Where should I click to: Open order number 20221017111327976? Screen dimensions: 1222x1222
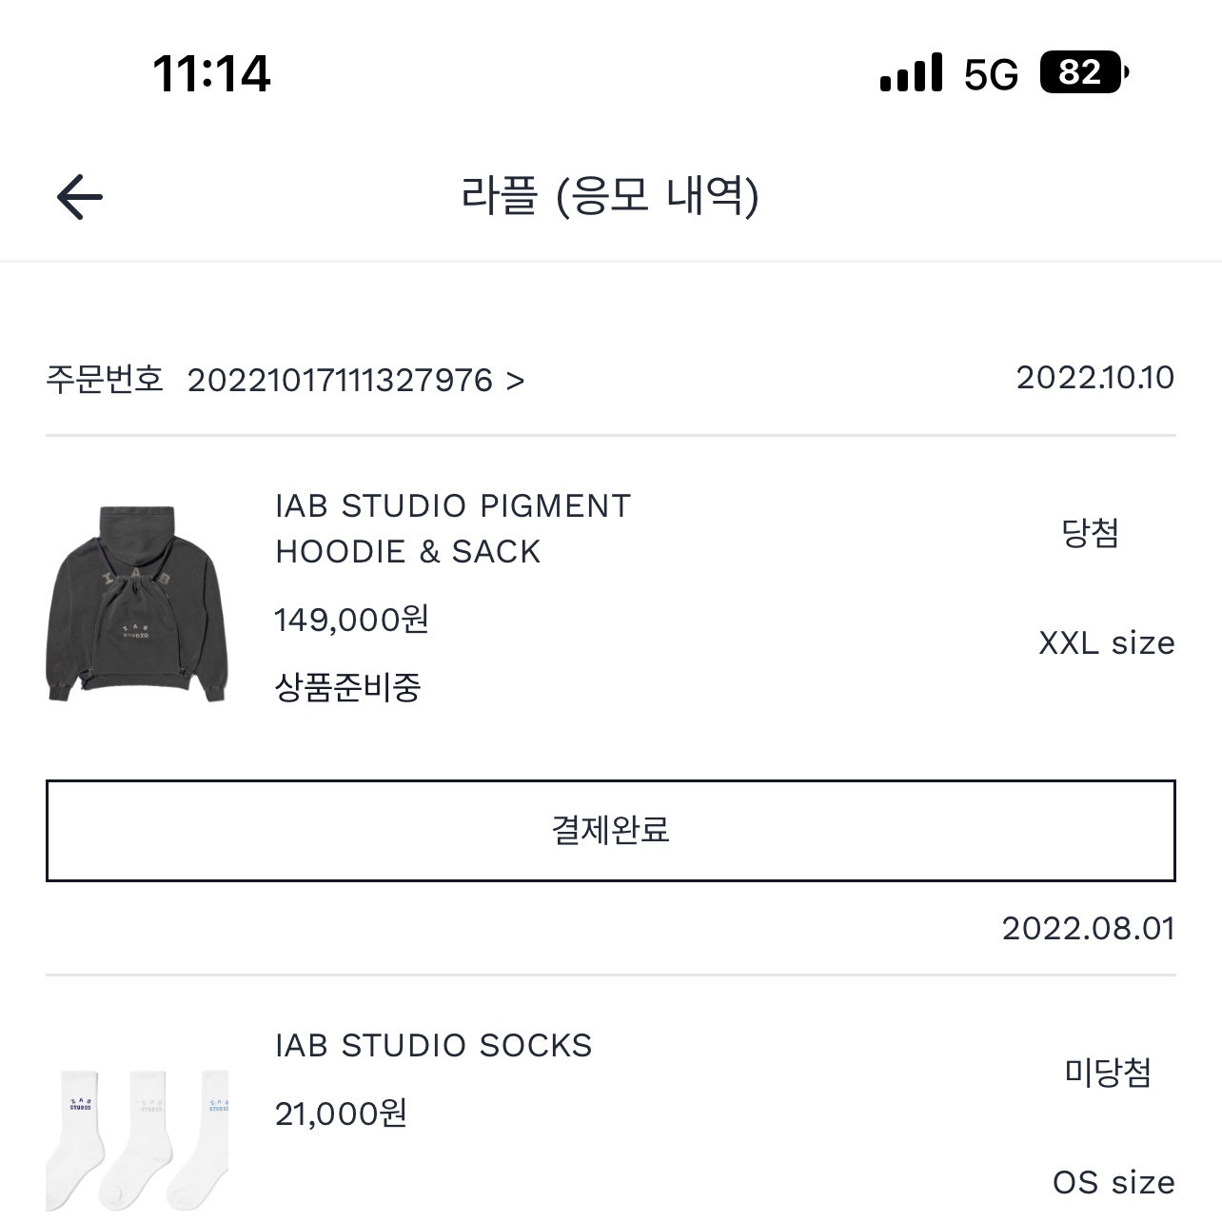(x=340, y=381)
